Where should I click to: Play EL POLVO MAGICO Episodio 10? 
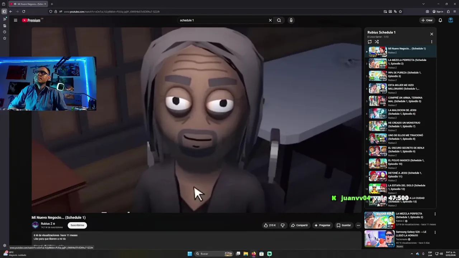(x=401, y=164)
